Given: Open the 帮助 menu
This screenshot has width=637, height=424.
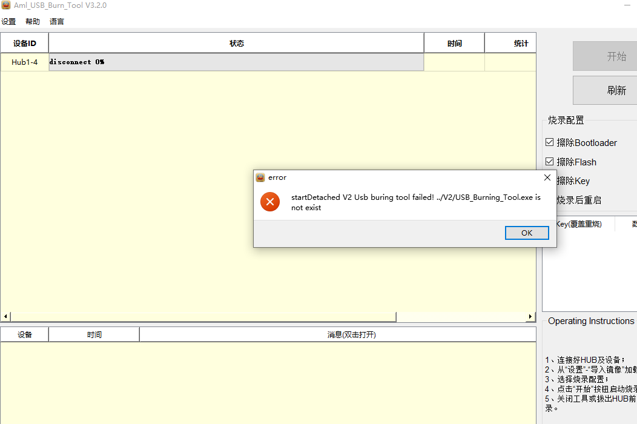Looking at the screenshot, I should click(33, 22).
